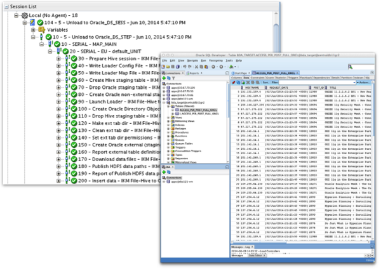Viewport: 381px width, 271px height.
Task: Click the green plus New Connection icon in the Connections panel
Action: click(x=164, y=78)
